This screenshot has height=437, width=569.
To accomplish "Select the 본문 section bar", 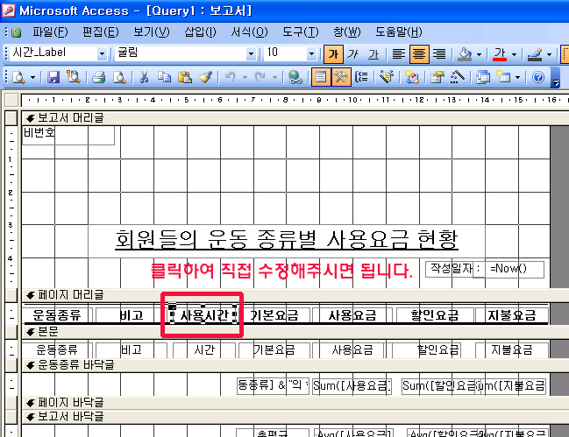I will 295,332.
